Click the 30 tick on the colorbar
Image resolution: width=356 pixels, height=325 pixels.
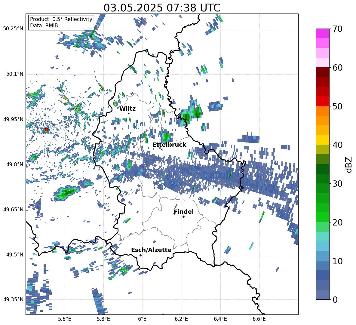click(337, 184)
